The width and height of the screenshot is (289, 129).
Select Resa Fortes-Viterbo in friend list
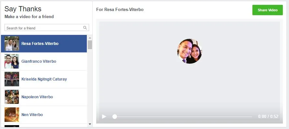pos(44,44)
